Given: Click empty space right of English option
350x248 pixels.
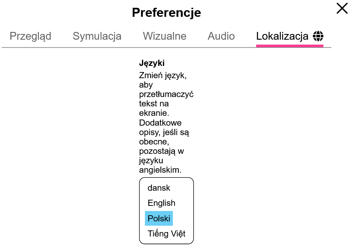Looking at the screenshot, I should coord(184,203).
